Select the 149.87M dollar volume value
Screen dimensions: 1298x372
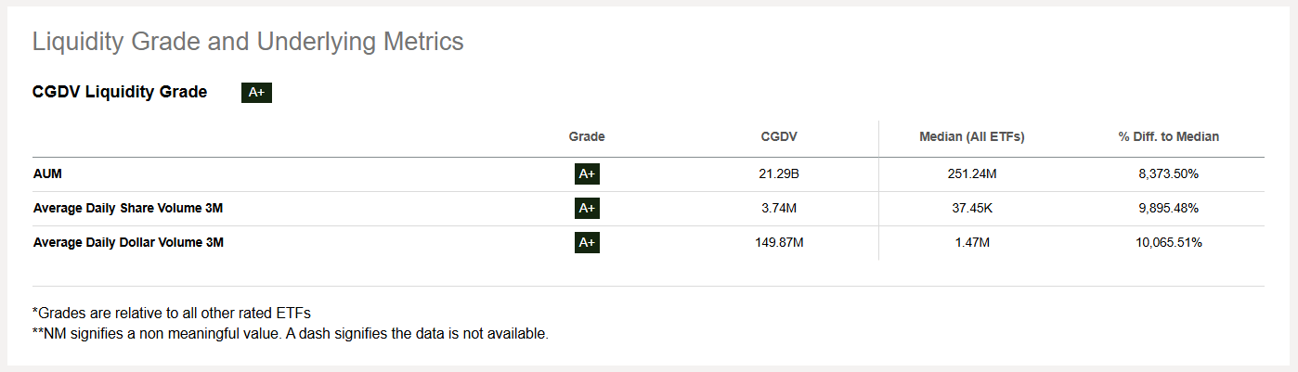point(779,243)
